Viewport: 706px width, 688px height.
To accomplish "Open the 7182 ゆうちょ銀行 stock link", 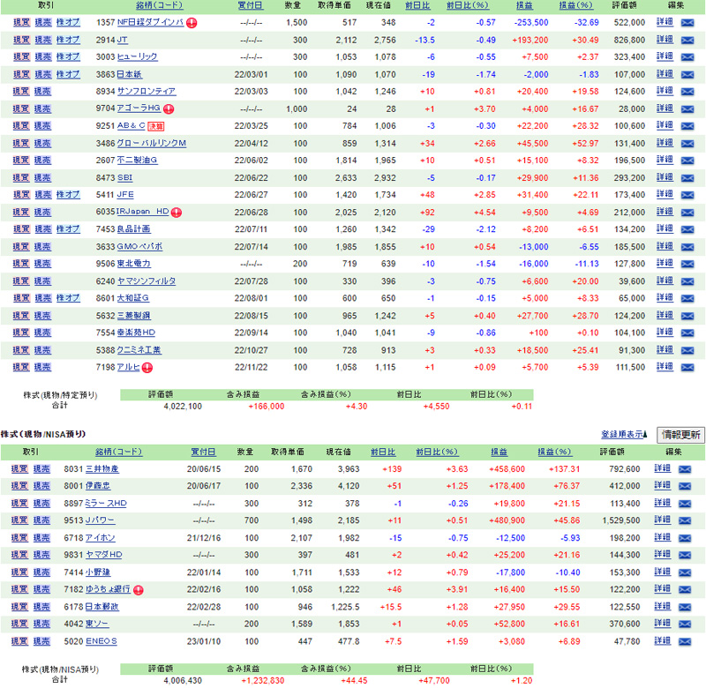I will point(108,589).
